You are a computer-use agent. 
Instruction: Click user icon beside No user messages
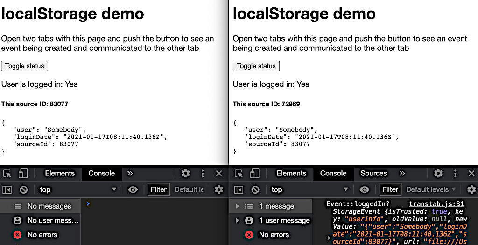[x=18, y=220]
